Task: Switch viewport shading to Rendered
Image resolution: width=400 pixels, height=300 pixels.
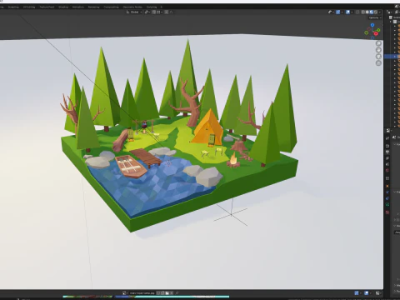Action: (x=376, y=12)
